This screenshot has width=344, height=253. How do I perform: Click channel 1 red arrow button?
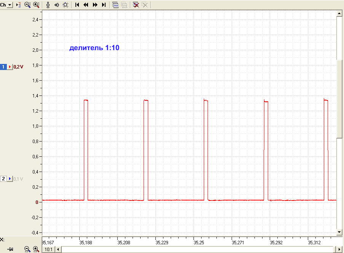pos(10,67)
